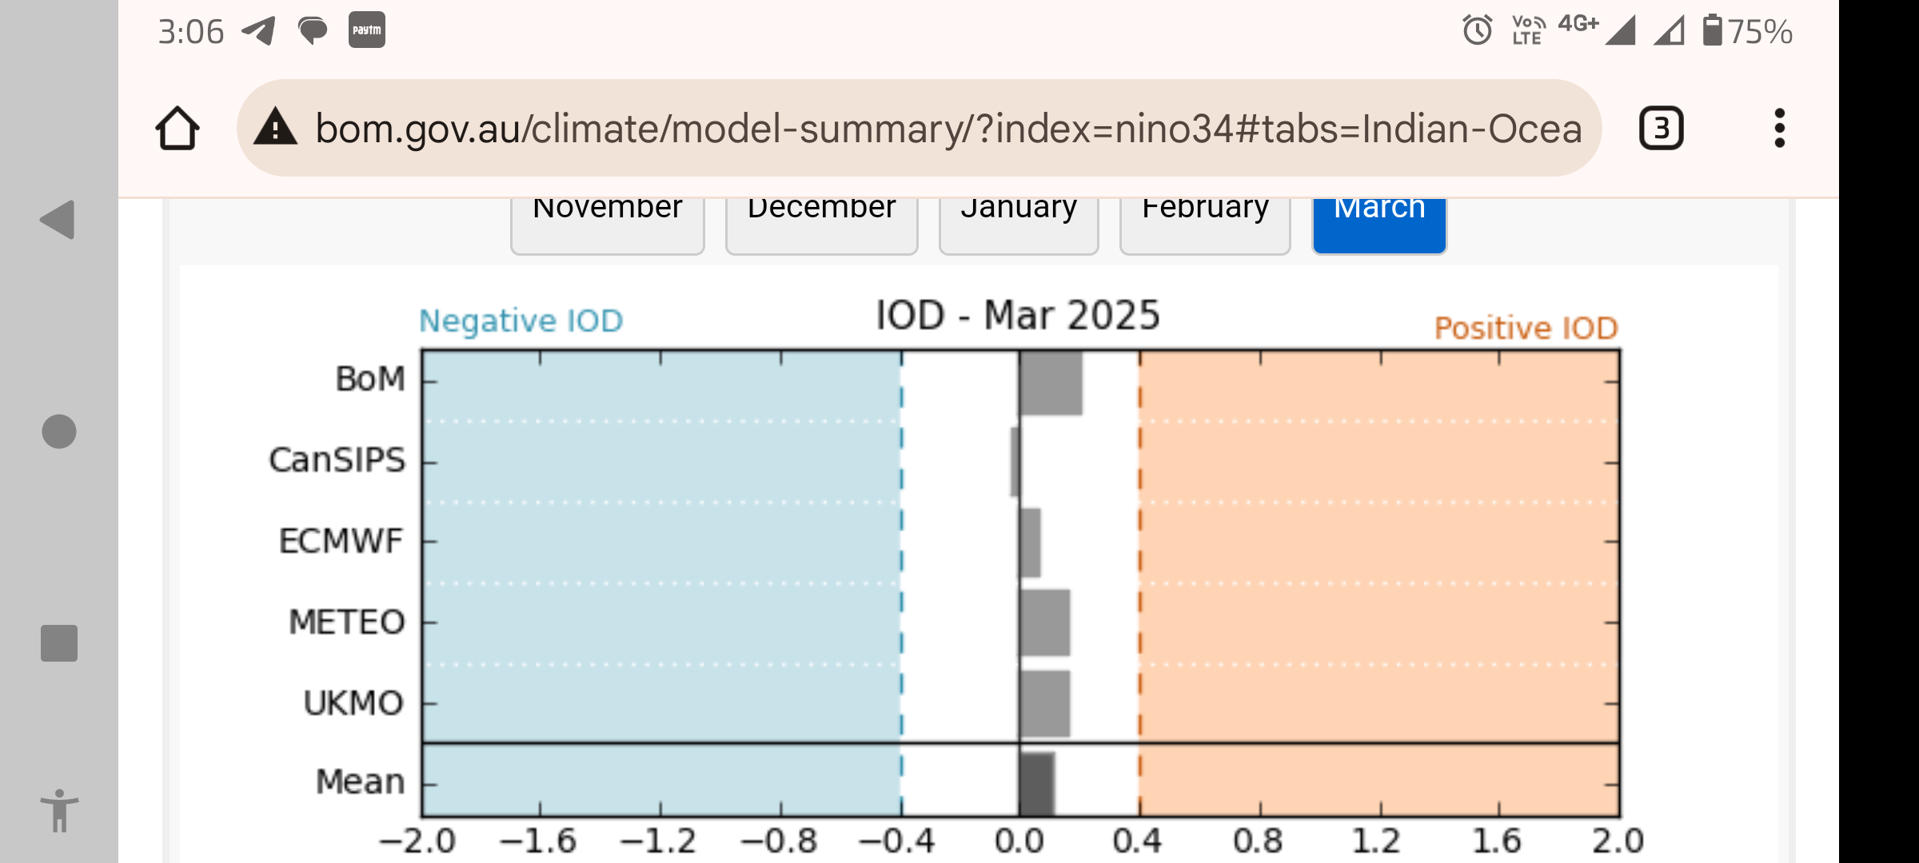Tap the accessibility shortcut icon

click(x=59, y=810)
